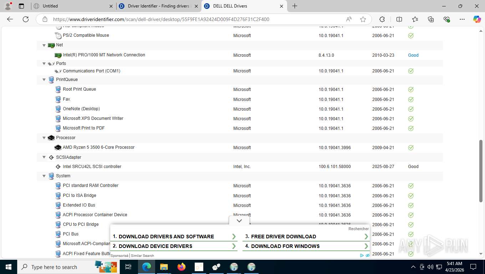485x274 pixels.
Task: Click the PCI to ISA Bridge icon
Action: 58,196
